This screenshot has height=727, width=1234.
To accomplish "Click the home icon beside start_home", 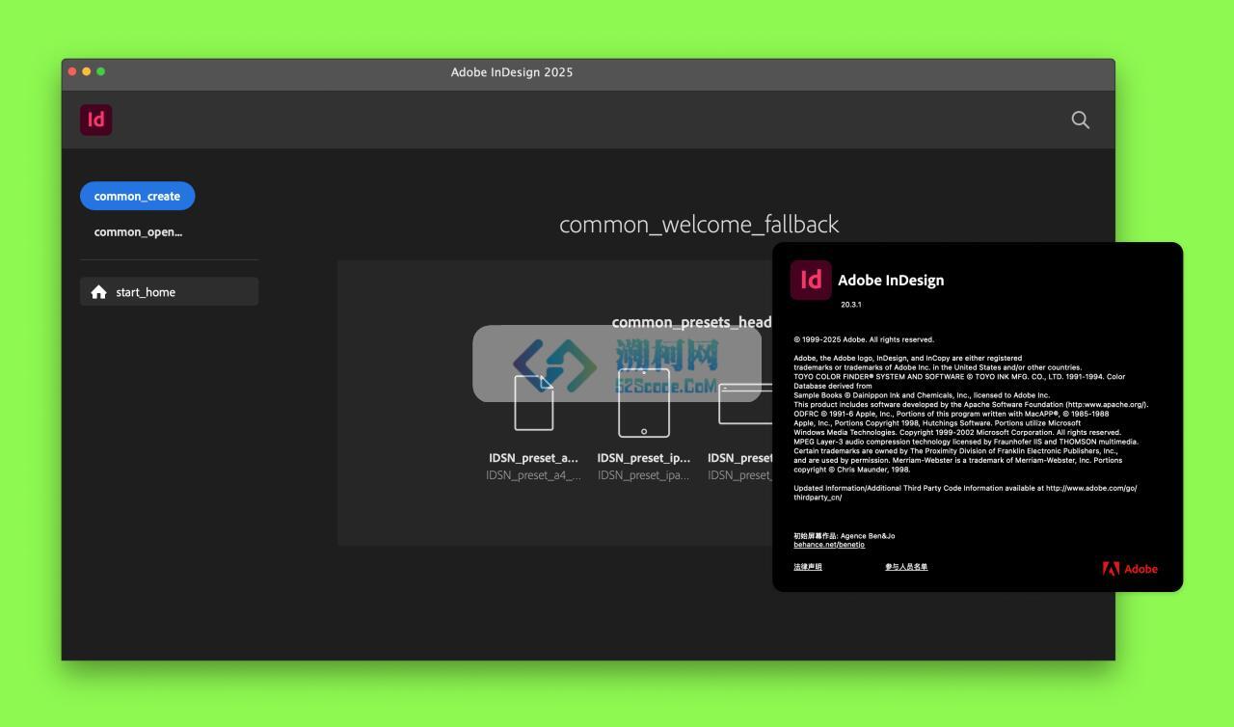I will point(98,292).
